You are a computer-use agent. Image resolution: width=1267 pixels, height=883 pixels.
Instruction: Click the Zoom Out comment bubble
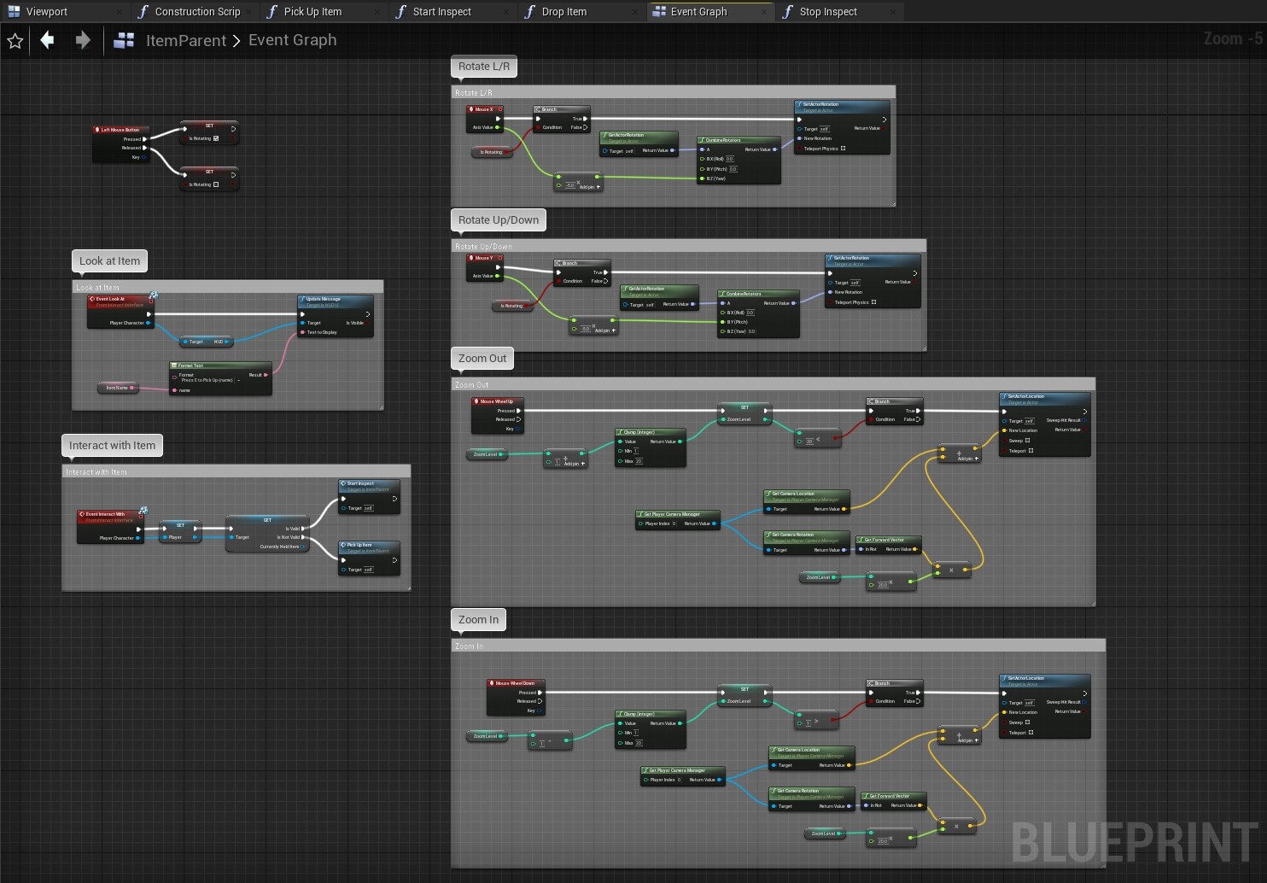point(482,359)
